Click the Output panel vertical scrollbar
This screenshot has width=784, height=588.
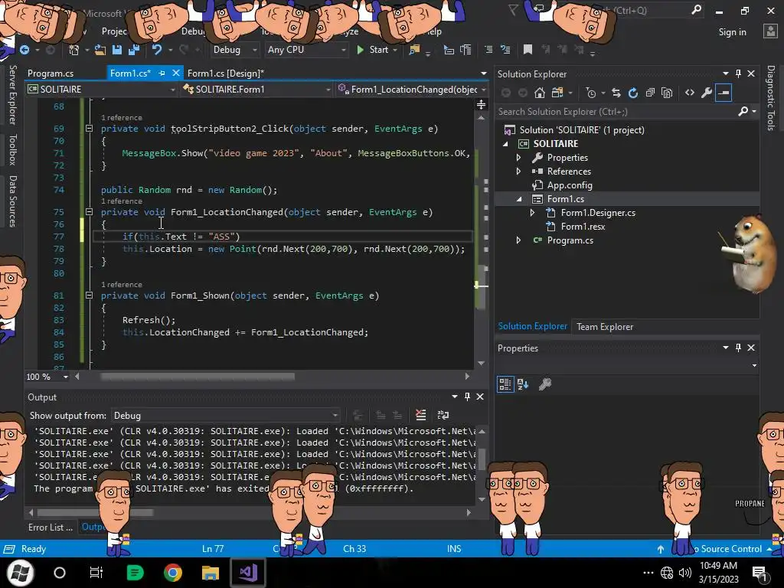point(482,459)
